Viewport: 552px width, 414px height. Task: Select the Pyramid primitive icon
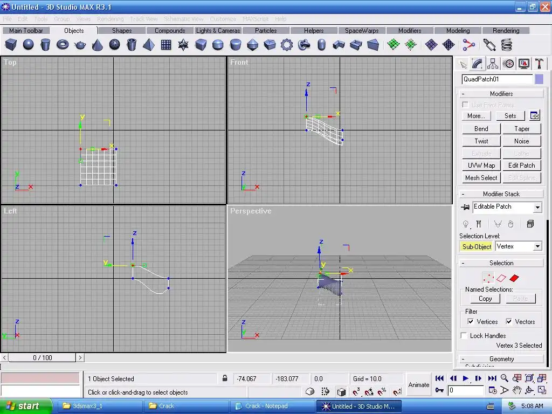click(x=149, y=45)
